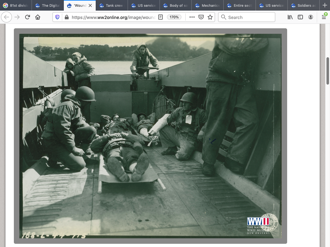
Task: Open the Library bookmarks and history
Action: click(x=290, y=17)
